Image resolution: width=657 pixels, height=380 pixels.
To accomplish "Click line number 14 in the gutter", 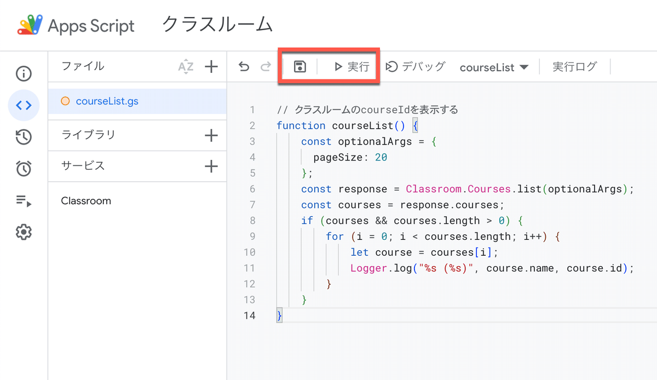I will [x=249, y=315].
